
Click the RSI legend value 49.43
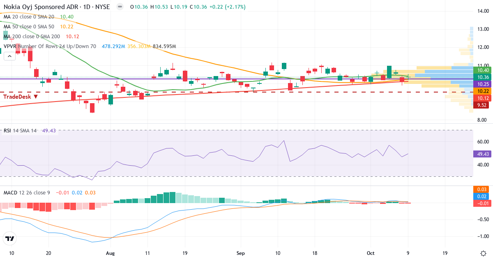(x=49, y=131)
